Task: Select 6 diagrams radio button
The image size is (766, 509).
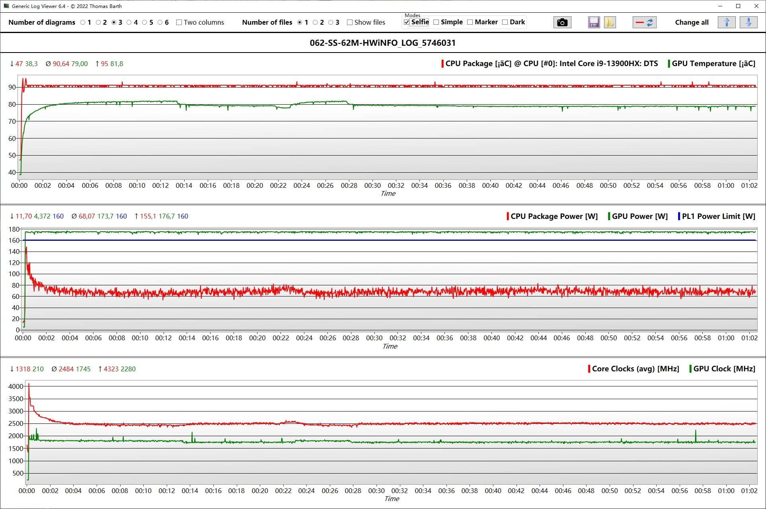Action: pyautogui.click(x=160, y=23)
